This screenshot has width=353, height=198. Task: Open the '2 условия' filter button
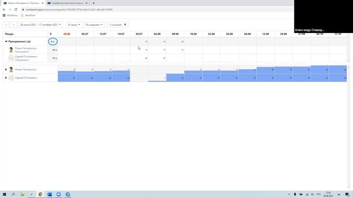coord(118,25)
